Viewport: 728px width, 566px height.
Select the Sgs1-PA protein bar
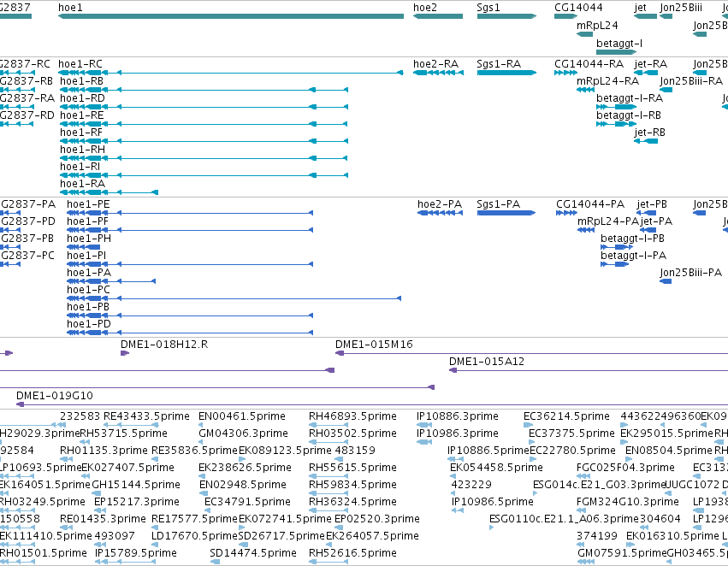(x=506, y=213)
